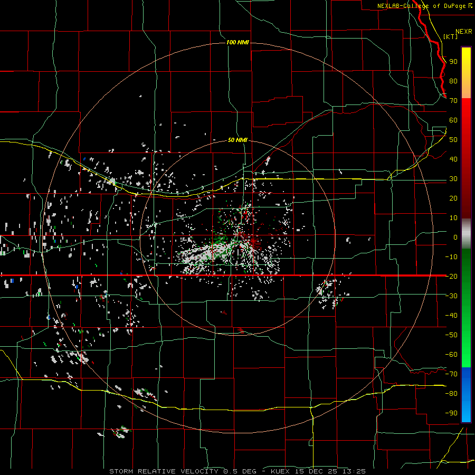This screenshot has width=475, height=475.
Task: Click the positive 50 value on velocity scale
Action: tap(453, 140)
